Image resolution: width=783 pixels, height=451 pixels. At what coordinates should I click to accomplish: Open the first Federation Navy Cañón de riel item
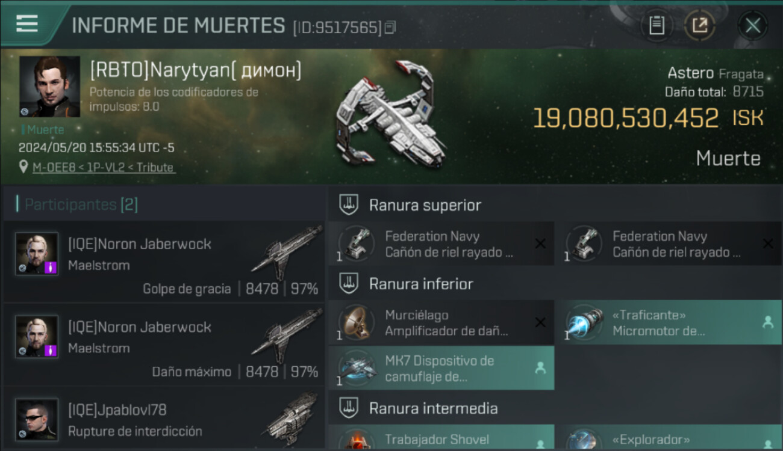click(x=441, y=244)
